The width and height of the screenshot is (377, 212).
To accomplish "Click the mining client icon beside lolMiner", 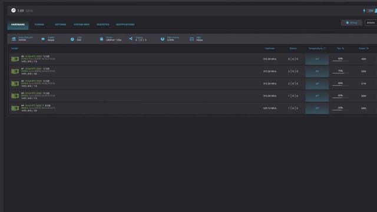I will click(x=101, y=39).
